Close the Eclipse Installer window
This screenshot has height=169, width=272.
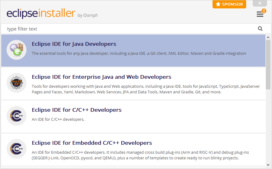coord(260,3)
